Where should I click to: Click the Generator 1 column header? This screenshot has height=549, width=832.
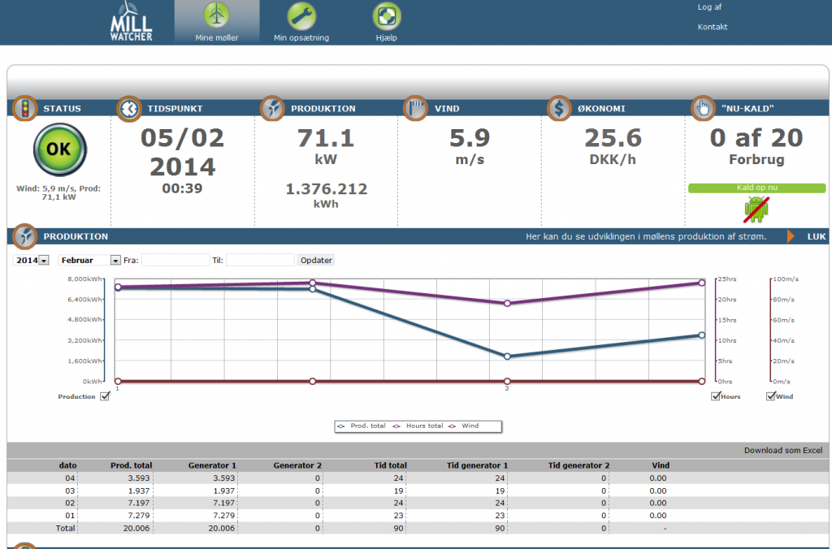212,465
